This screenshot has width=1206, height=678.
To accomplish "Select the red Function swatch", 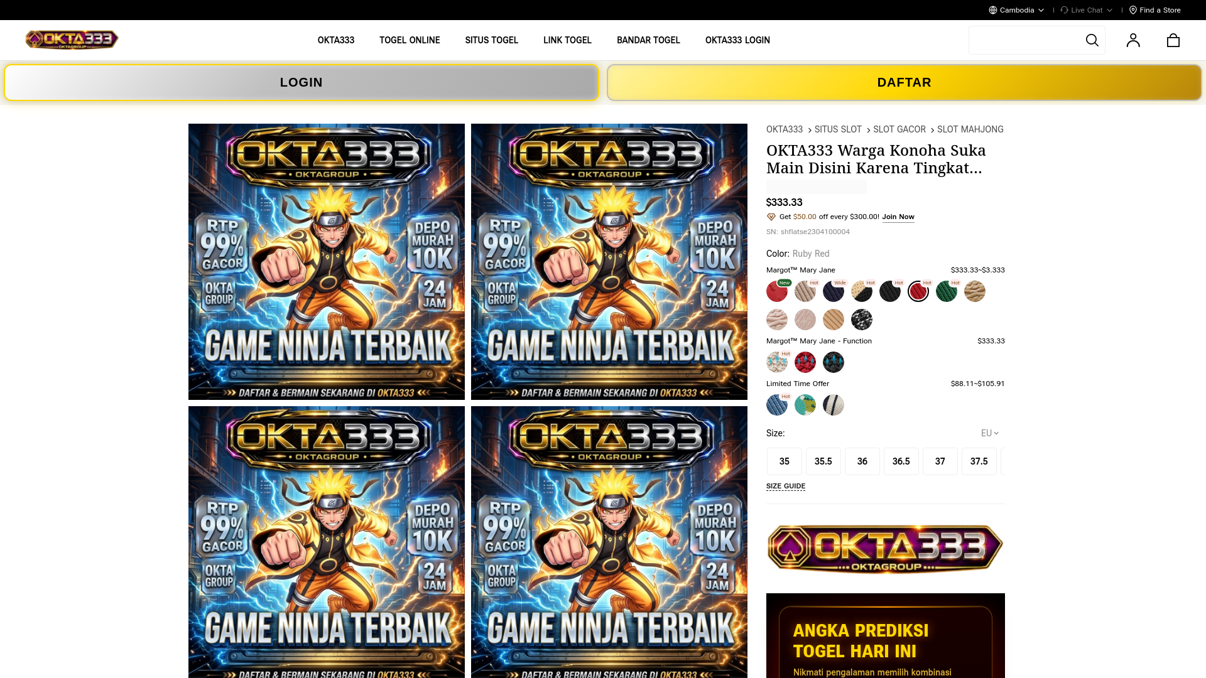I will 805,362.
